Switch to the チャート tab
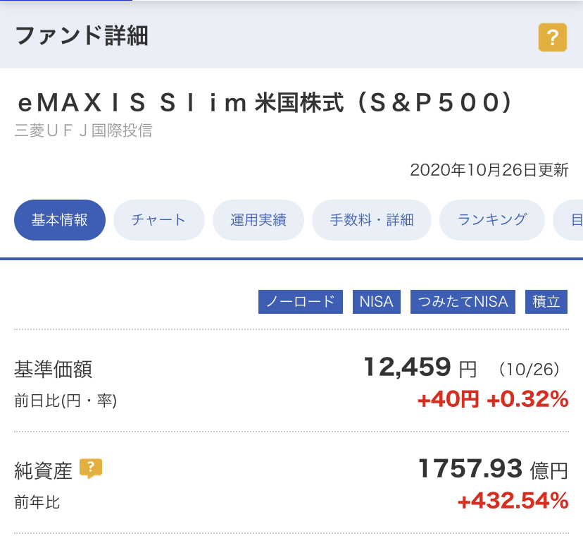This screenshot has width=583, height=536. 158,220
